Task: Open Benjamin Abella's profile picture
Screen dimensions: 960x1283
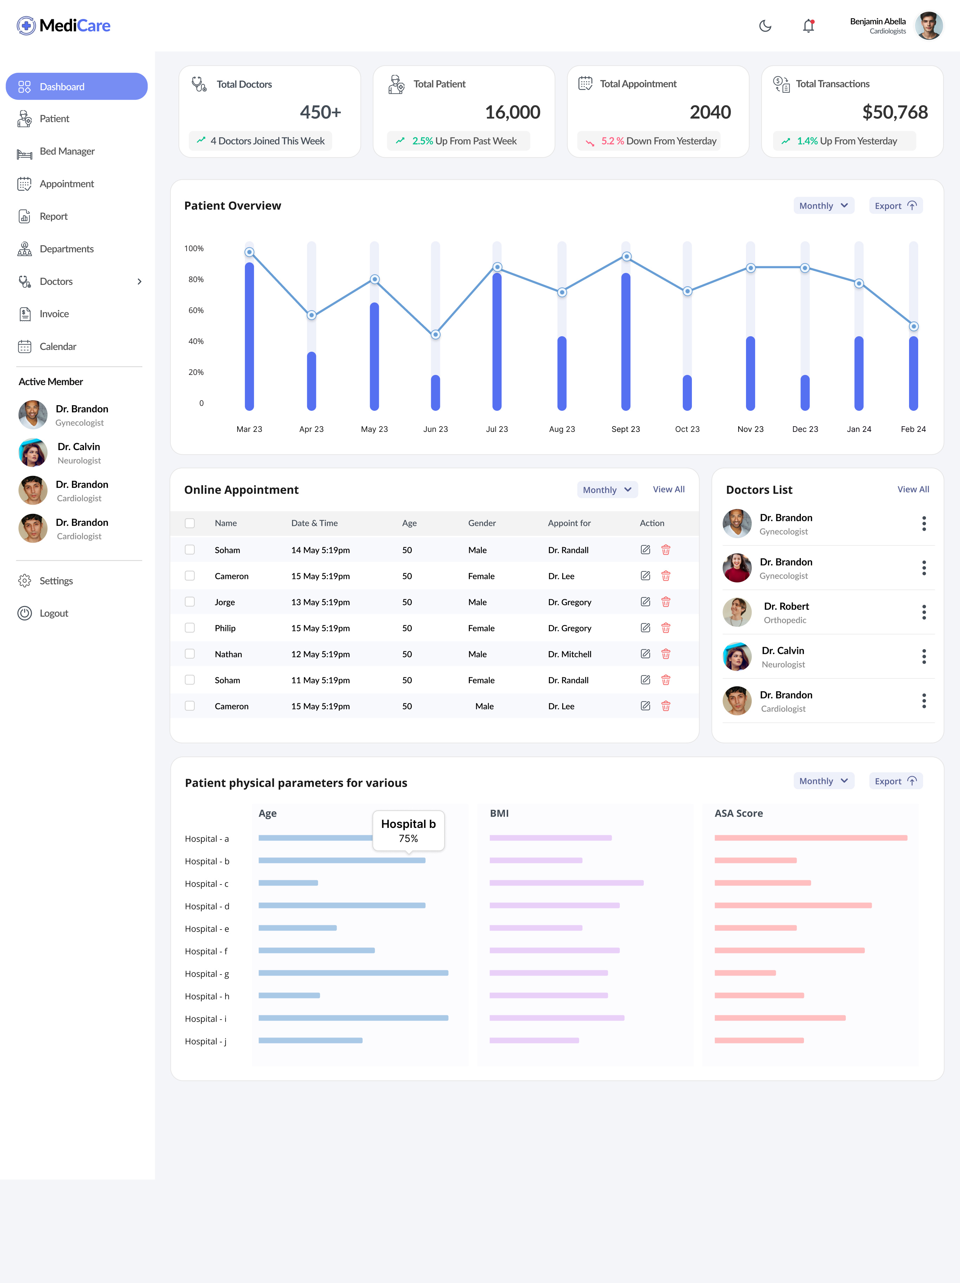Action: pos(929,26)
